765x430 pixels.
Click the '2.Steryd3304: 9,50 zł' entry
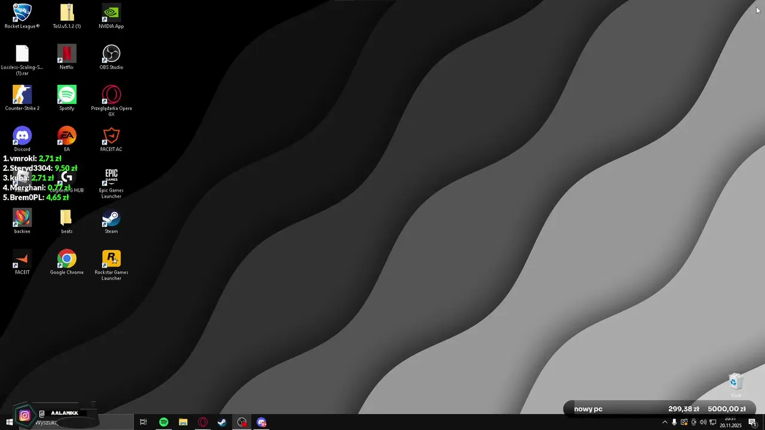pos(40,168)
